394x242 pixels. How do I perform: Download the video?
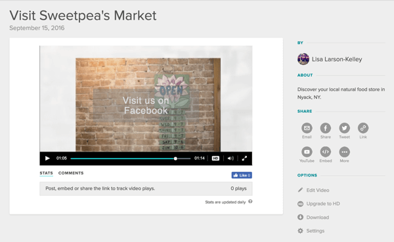(318, 217)
